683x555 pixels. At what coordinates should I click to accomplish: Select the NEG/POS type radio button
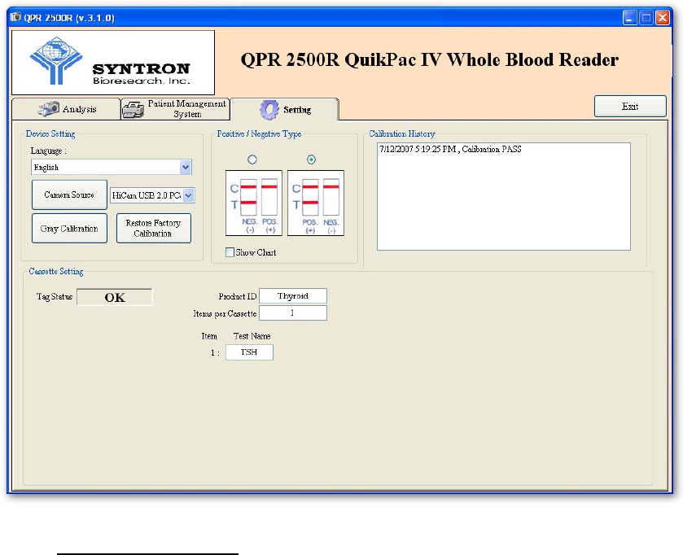252,160
